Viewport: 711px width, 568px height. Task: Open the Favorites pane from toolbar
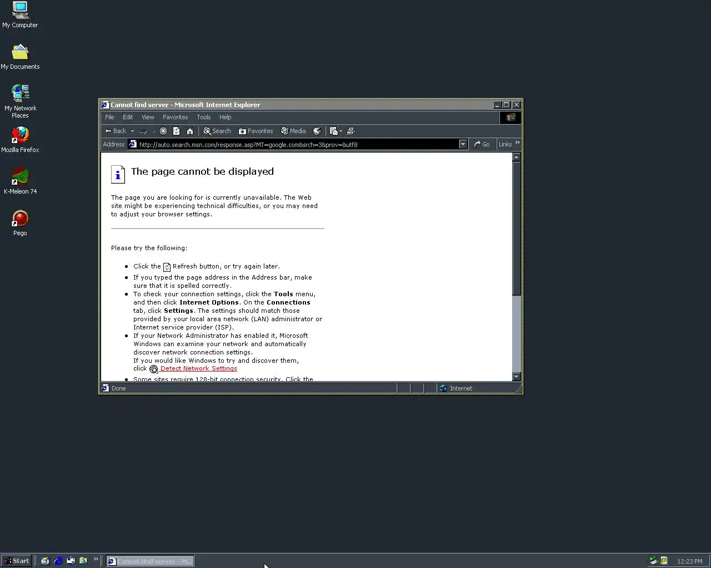coord(256,131)
